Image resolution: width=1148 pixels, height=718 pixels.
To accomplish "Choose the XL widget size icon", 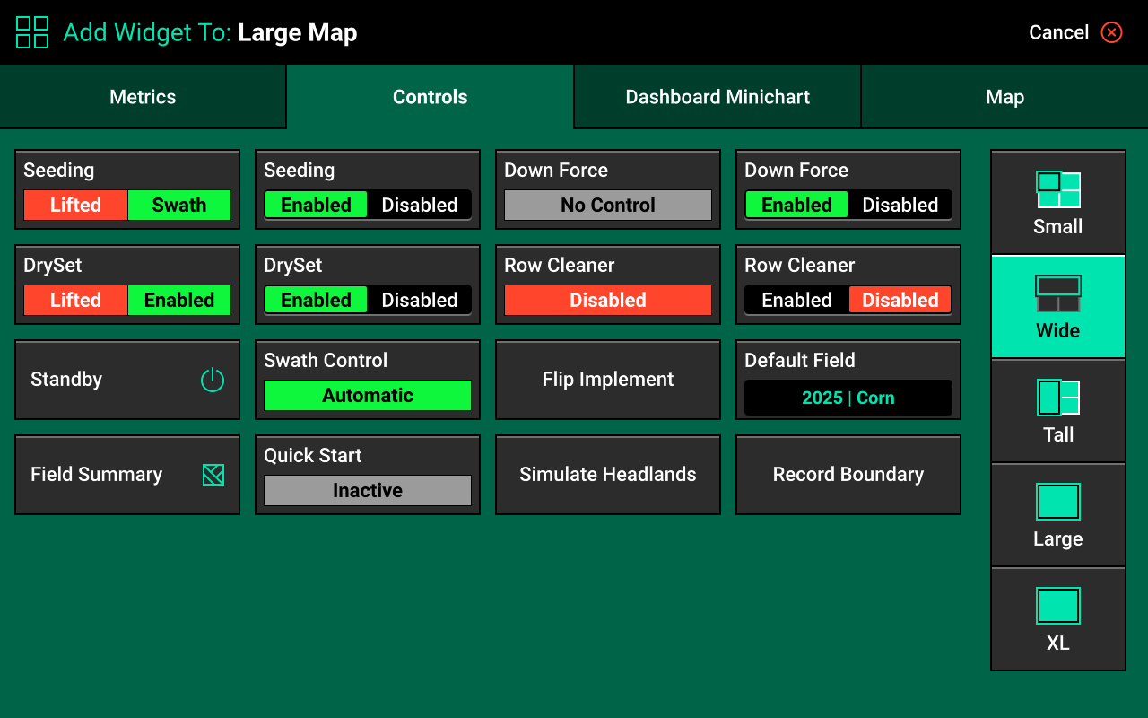I will [x=1058, y=606].
